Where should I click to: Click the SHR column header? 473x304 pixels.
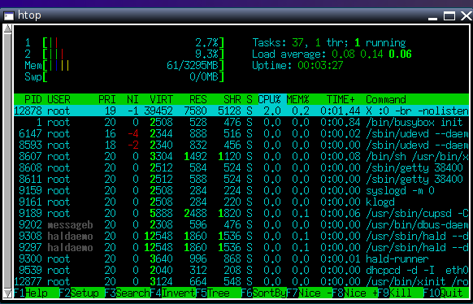pyautogui.click(x=232, y=99)
